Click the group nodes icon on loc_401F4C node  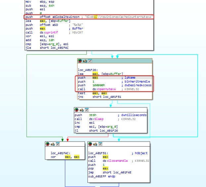pos(58,144)
